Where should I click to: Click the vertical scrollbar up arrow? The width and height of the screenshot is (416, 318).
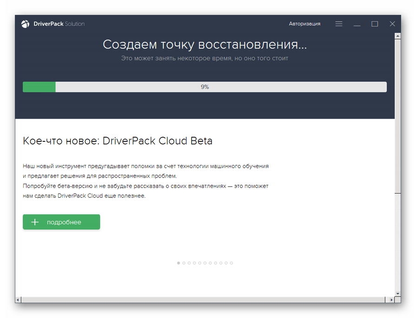[398, 36]
